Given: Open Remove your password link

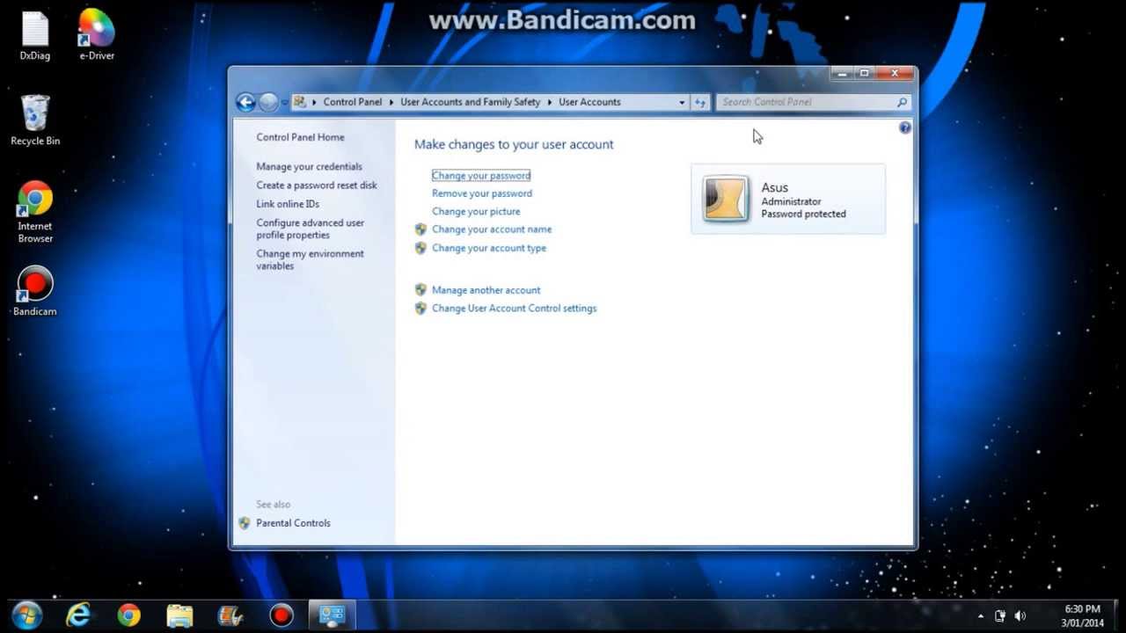Looking at the screenshot, I should coord(482,193).
